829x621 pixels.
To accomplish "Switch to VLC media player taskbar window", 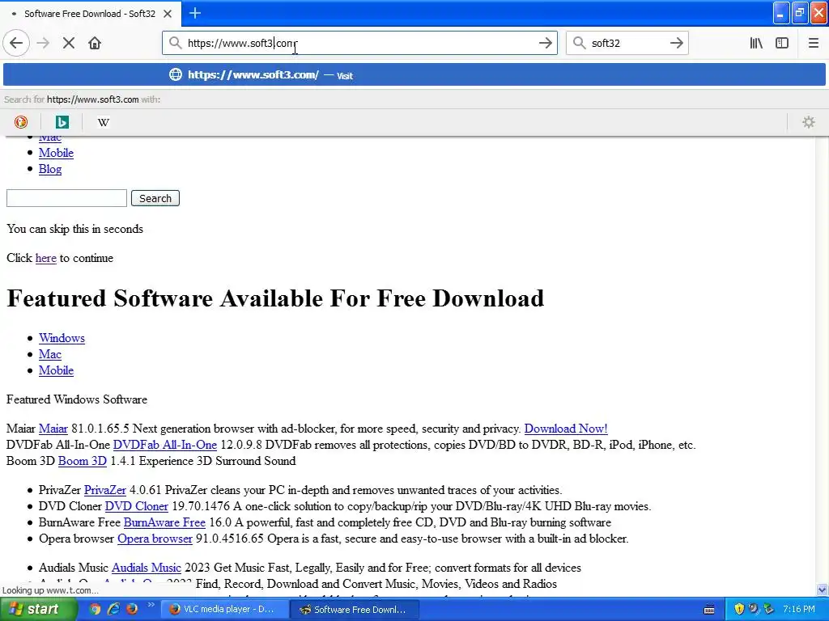I will coord(223,610).
